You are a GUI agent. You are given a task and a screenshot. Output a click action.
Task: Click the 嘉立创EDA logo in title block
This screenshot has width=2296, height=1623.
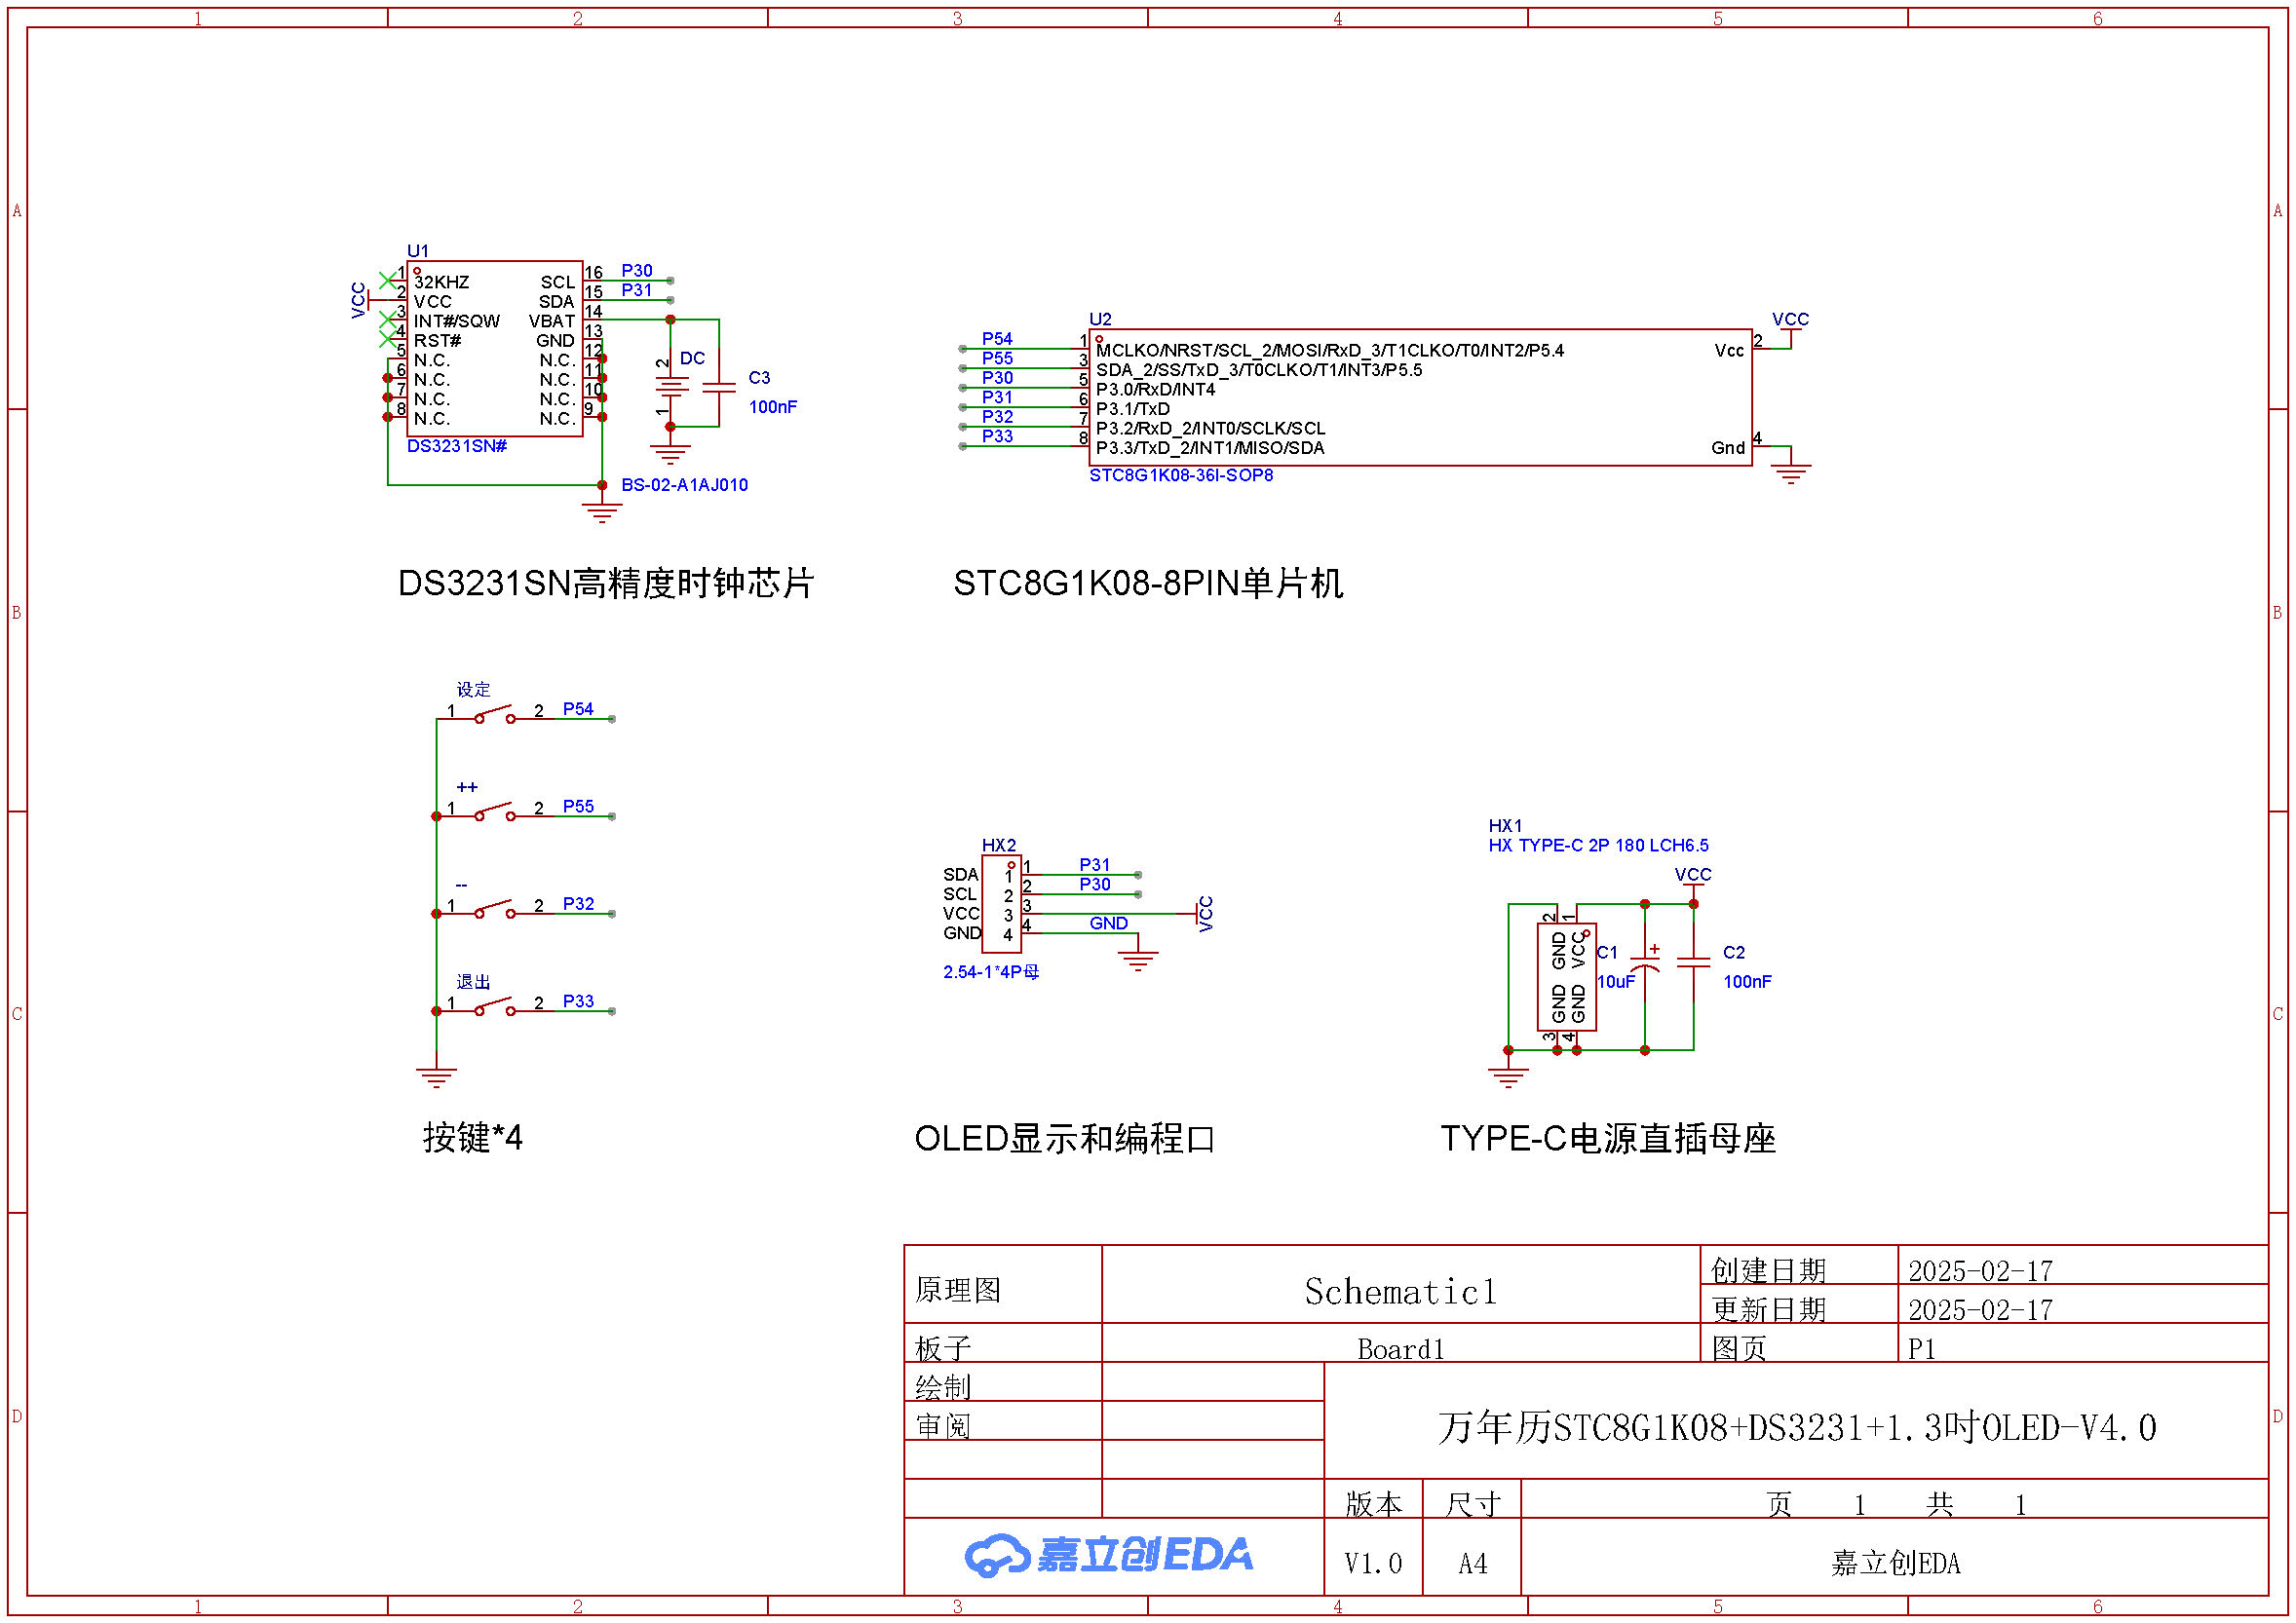click(x=1108, y=1555)
